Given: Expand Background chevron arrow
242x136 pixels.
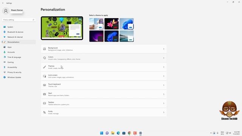Looking at the screenshot, I should click(164, 49).
